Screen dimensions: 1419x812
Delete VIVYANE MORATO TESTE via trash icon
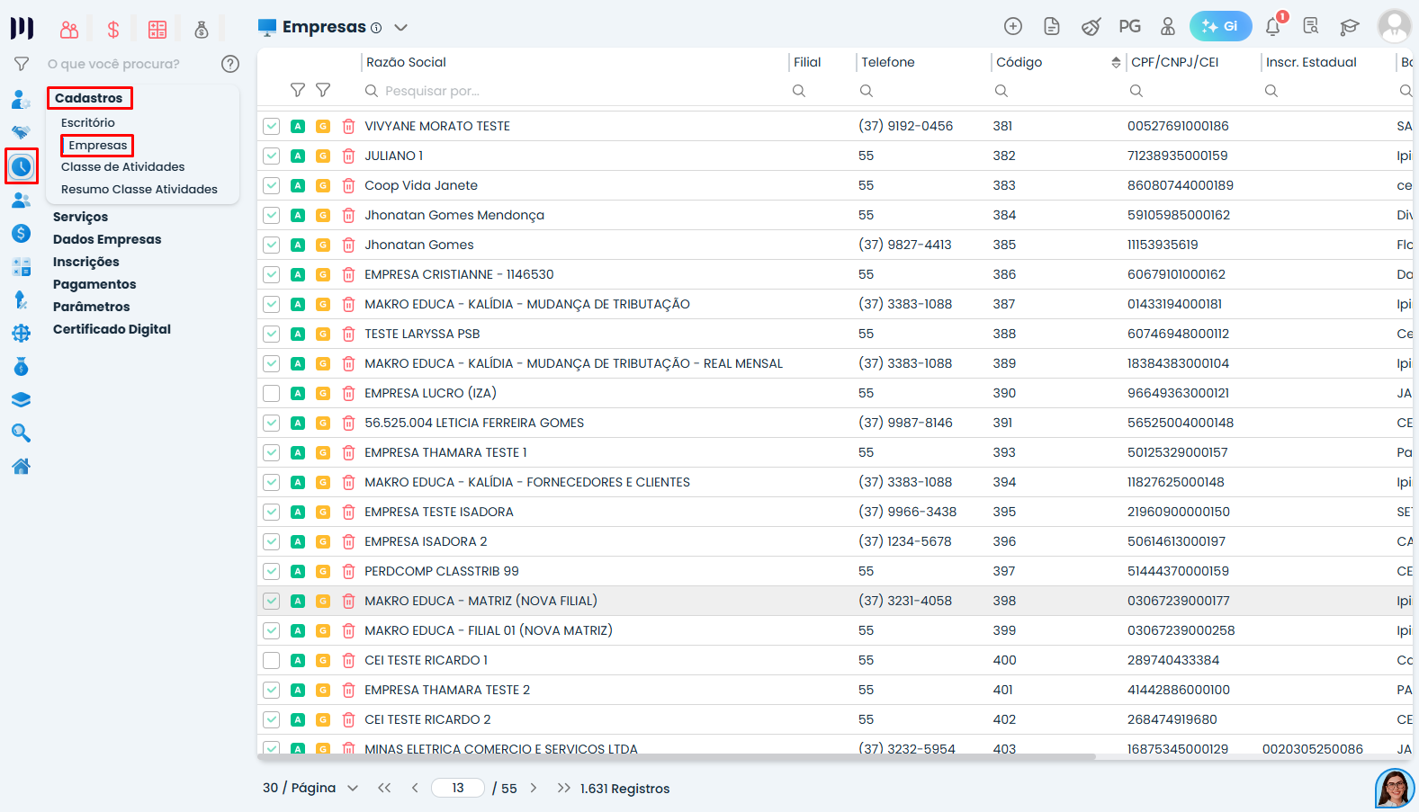point(348,127)
